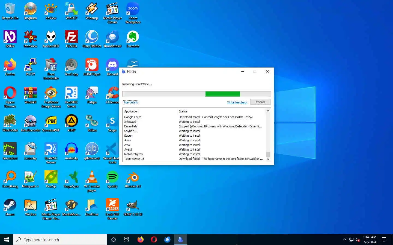Cancel the Ninite installation

[x=260, y=102]
